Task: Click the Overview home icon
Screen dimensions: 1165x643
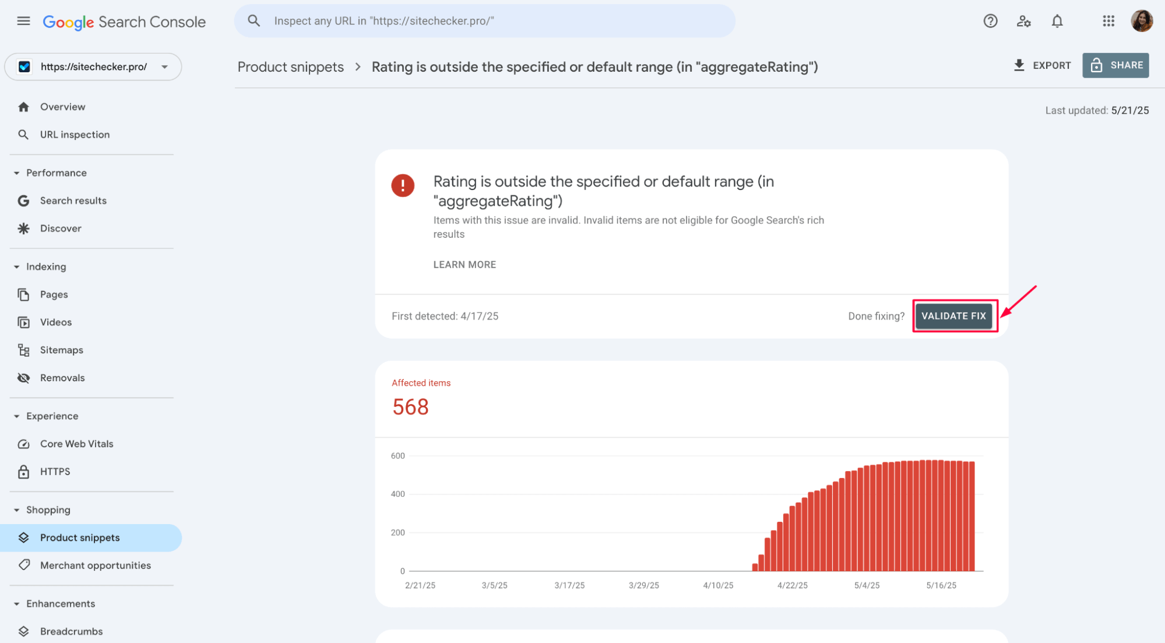Action: 23,107
